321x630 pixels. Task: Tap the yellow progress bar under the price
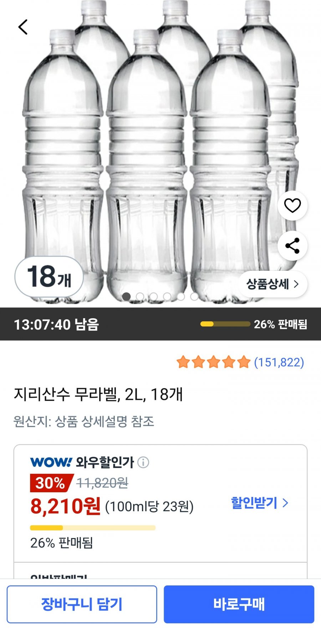tap(93, 528)
